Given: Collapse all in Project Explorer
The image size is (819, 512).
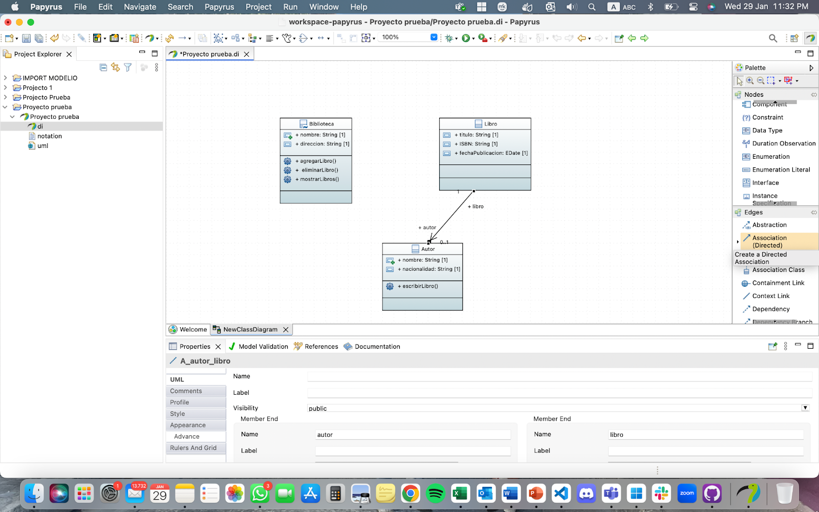Looking at the screenshot, I should [x=103, y=68].
